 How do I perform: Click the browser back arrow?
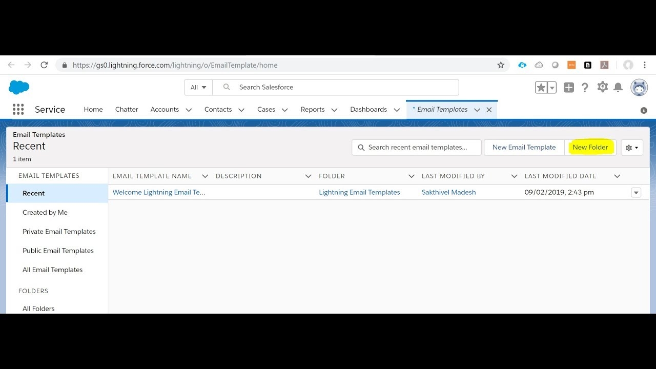(x=11, y=65)
